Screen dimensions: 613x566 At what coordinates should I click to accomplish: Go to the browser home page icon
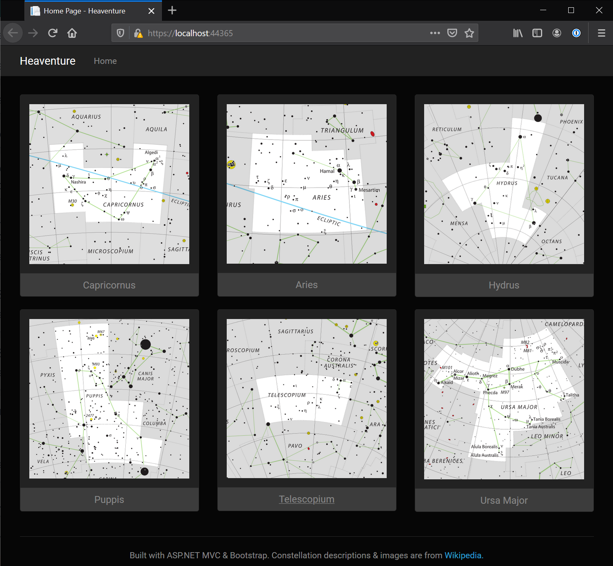pyautogui.click(x=72, y=33)
